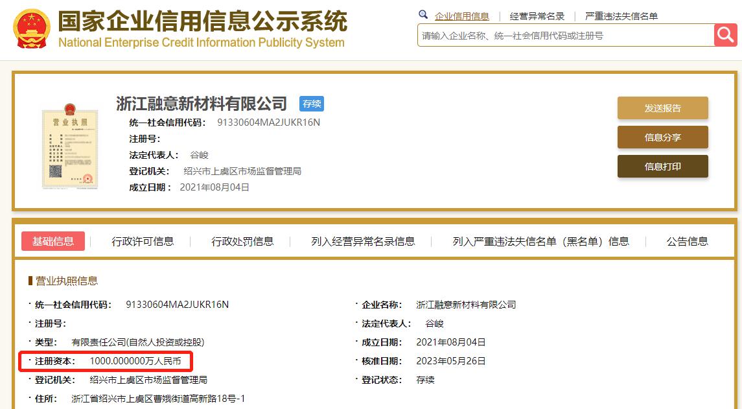Image resolution: width=742 pixels, height=409 pixels.
Task: Click the 国家企业信用信息公示系统 site title
Action: coord(202,23)
